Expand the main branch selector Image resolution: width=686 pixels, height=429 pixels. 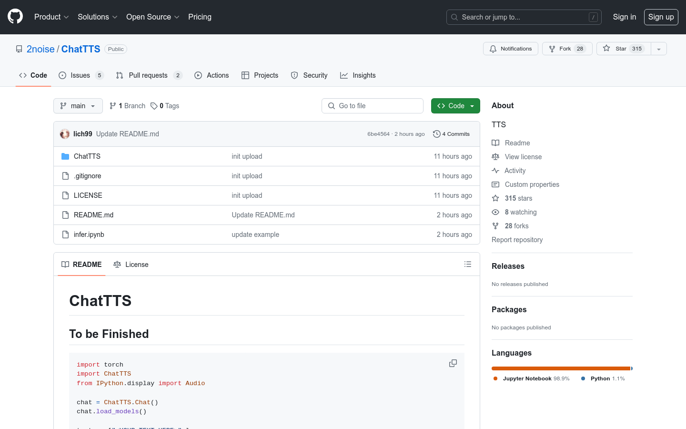tap(78, 106)
